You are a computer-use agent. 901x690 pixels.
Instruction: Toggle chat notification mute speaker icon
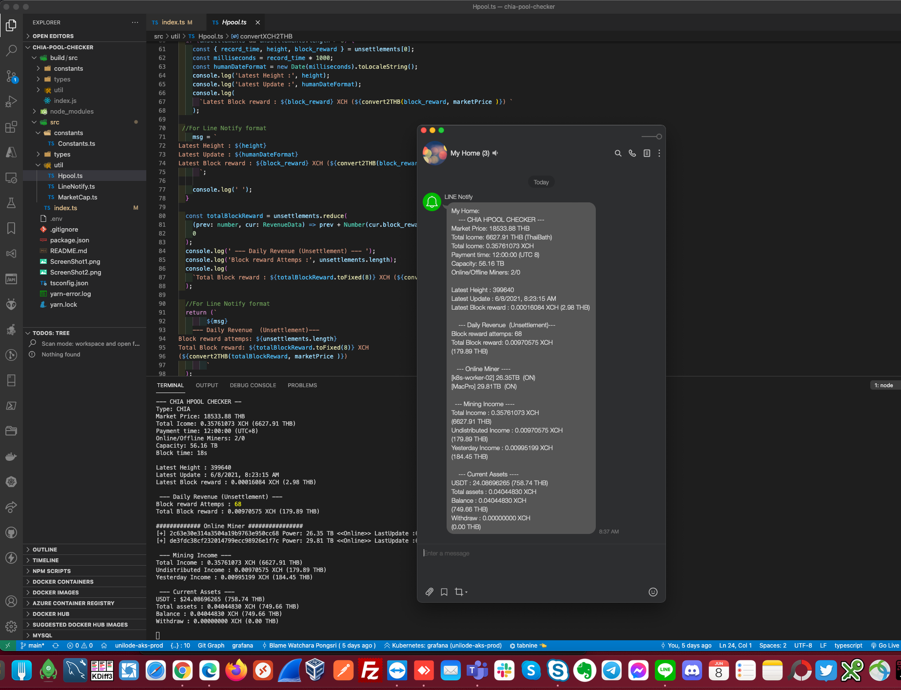coord(495,153)
